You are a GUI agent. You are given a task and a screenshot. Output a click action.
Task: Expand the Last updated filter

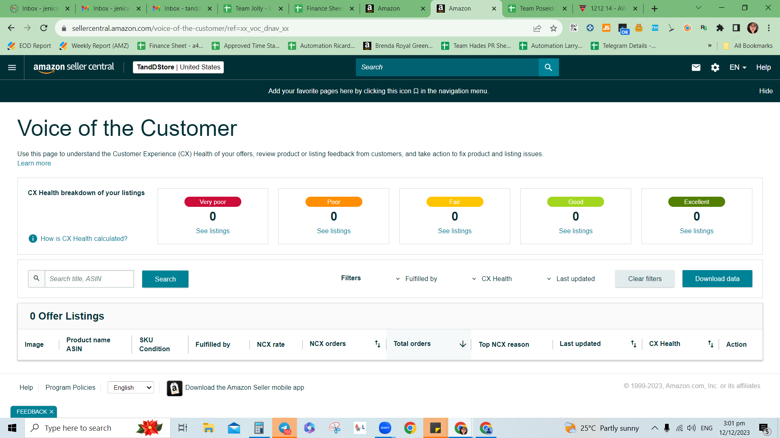570,279
